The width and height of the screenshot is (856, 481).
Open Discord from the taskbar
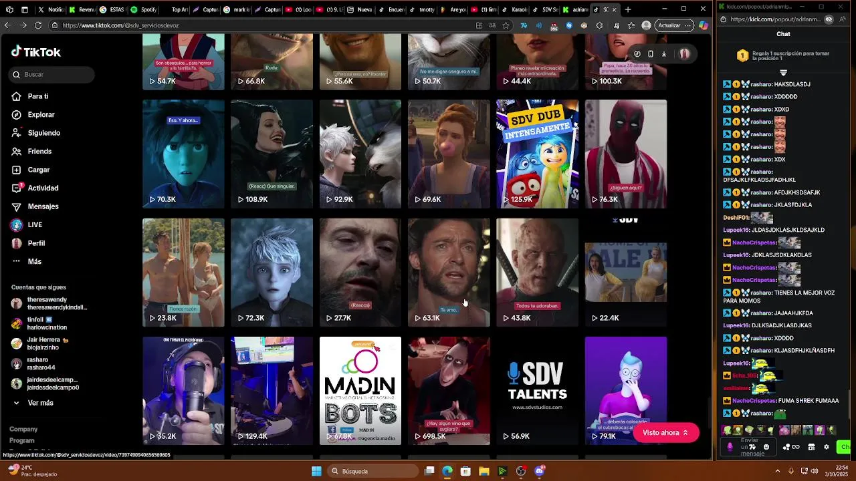click(x=540, y=471)
